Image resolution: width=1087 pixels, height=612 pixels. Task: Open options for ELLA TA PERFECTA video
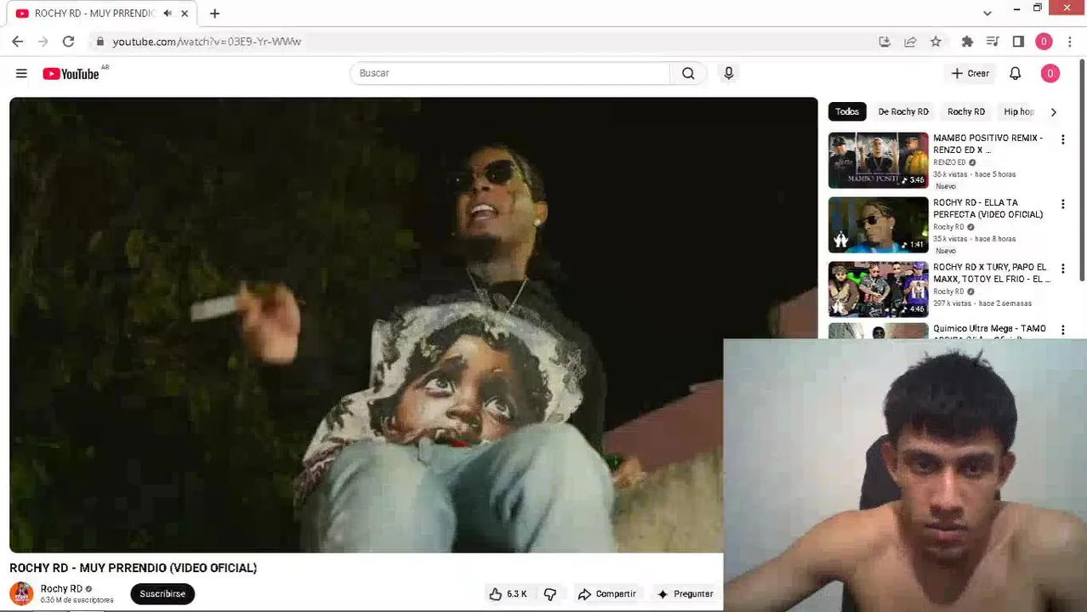tap(1062, 204)
